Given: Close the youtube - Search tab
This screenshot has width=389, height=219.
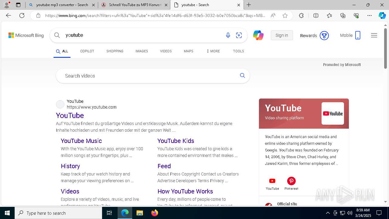Looking at the screenshot, I should pyautogui.click(x=239, y=5).
